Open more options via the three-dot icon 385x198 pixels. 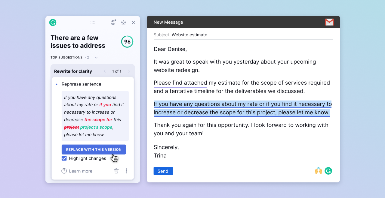[x=126, y=171]
